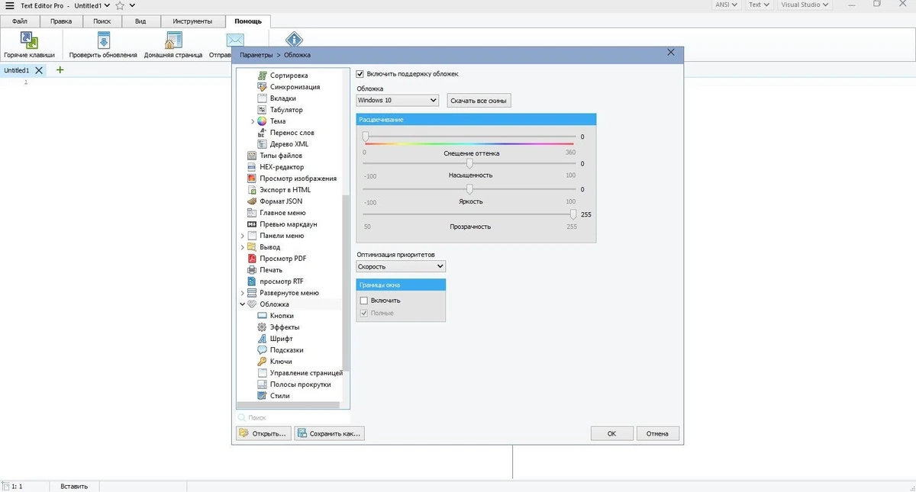This screenshot has width=916, height=492.
Task: Click the Горячие клавиши hotkeys icon
Action: [29, 40]
